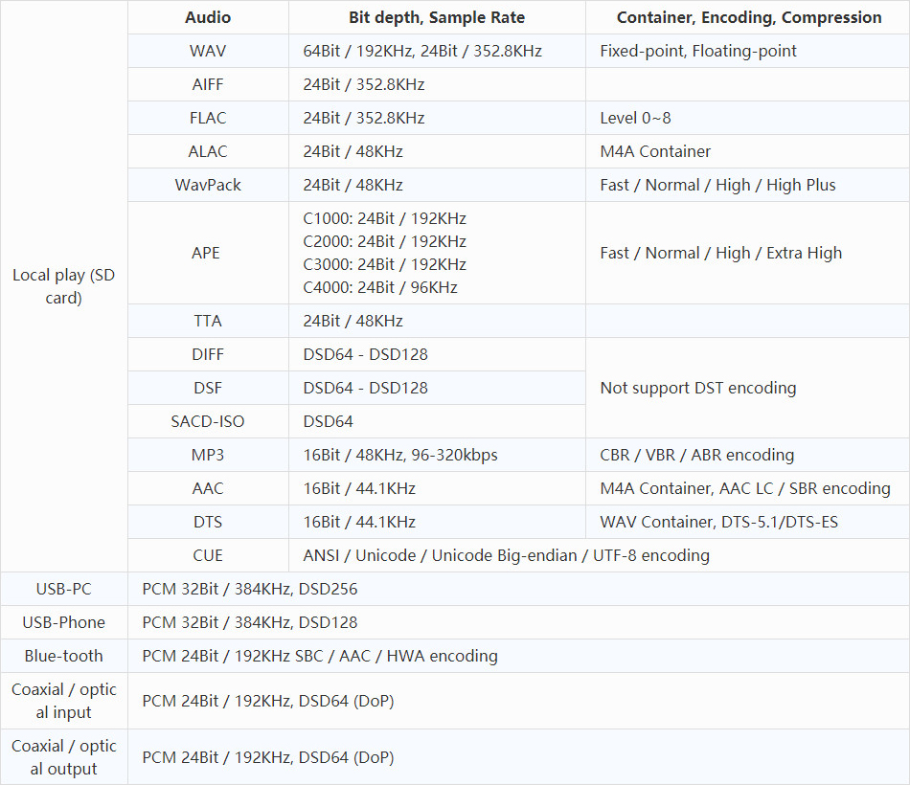Click the WAV audio format cell

[208, 51]
